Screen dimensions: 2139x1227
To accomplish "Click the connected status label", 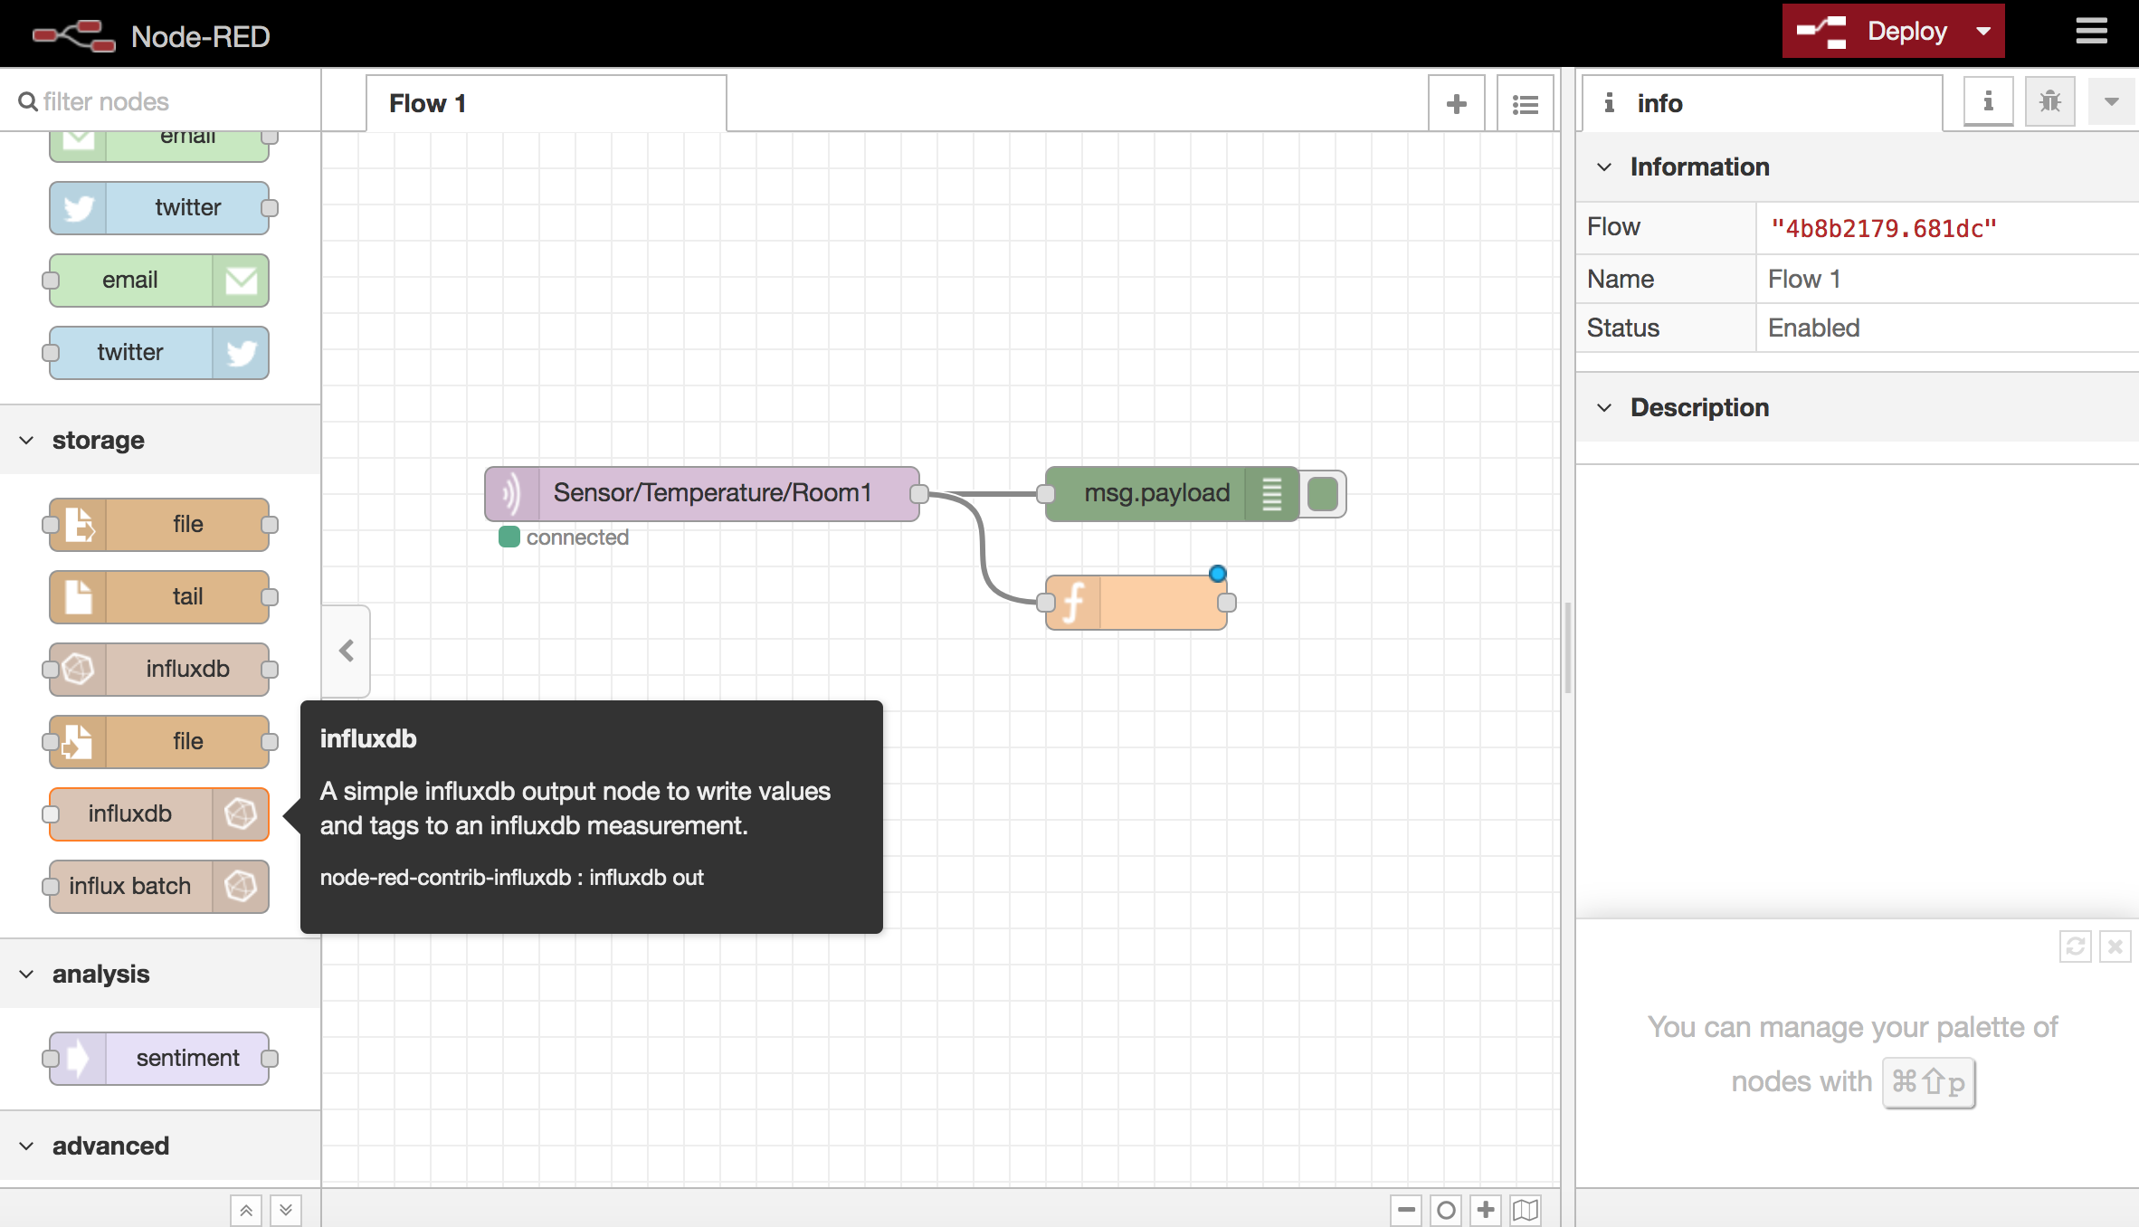I will [577, 537].
